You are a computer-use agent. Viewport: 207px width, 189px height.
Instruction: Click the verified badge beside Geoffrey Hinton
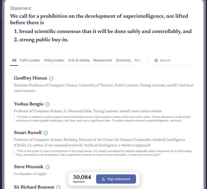click(x=51, y=79)
